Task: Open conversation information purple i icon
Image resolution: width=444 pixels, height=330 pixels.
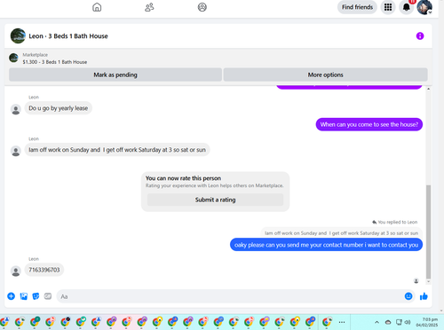Action: pyautogui.click(x=420, y=36)
